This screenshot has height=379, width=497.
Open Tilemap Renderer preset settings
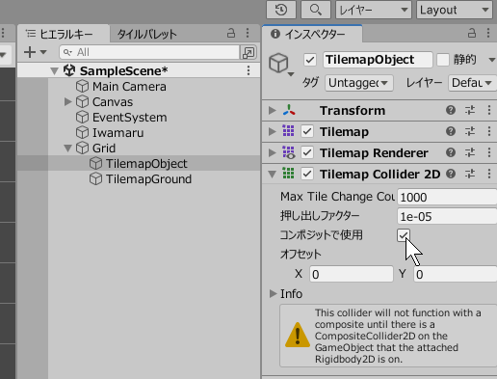[470, 152]
